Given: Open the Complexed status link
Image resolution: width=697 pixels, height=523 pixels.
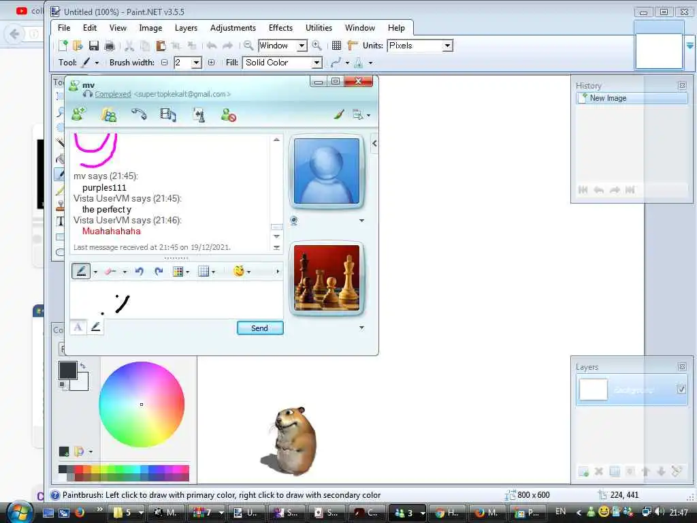Looking at the screenshot, I should [113, 94].
